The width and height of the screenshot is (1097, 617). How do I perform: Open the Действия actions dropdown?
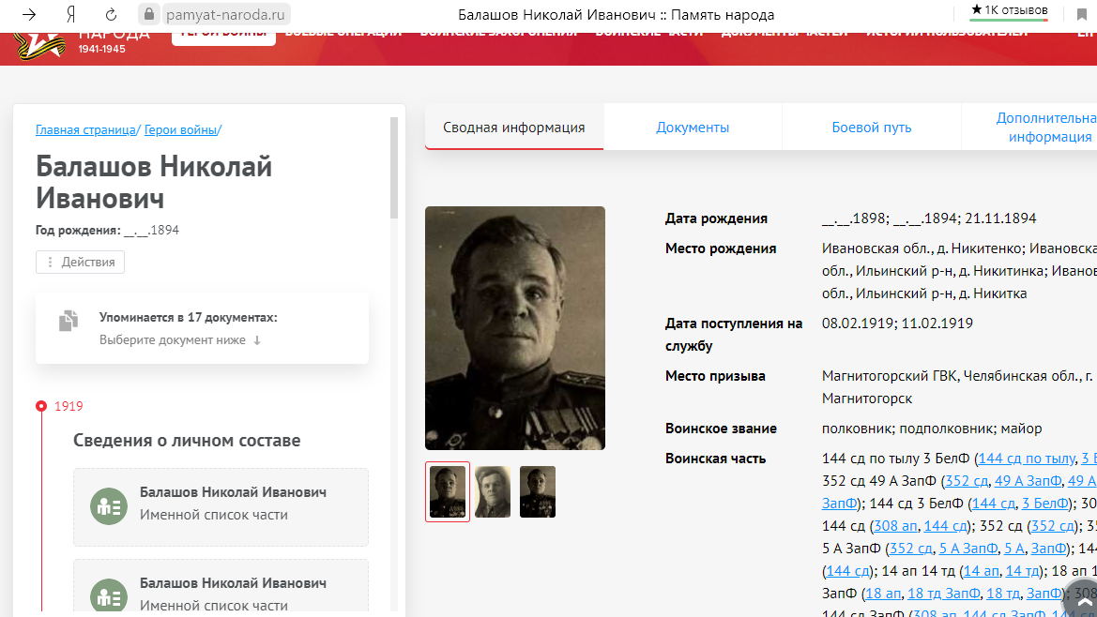tap(81, 263)
